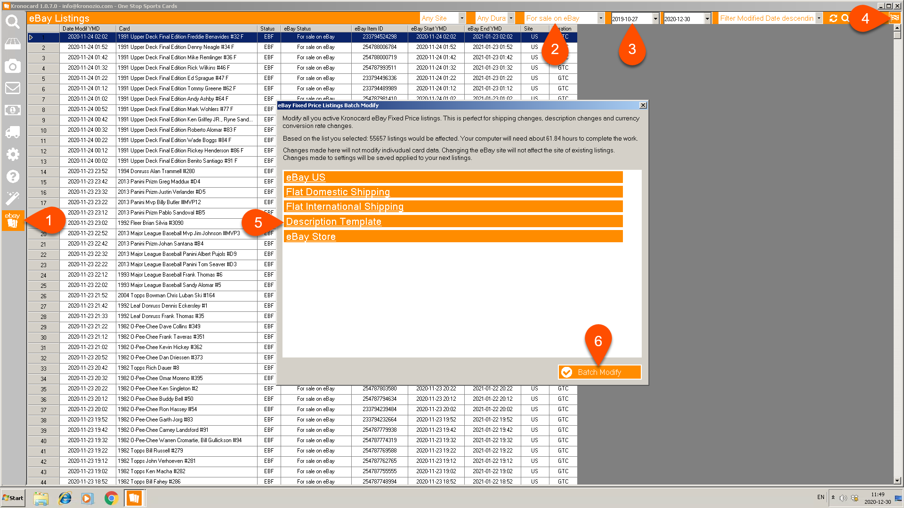The width and height of the screenshot is (904, 508).
Task: Click the EN language indicator in the taskbar
Action: pos(821,497)
